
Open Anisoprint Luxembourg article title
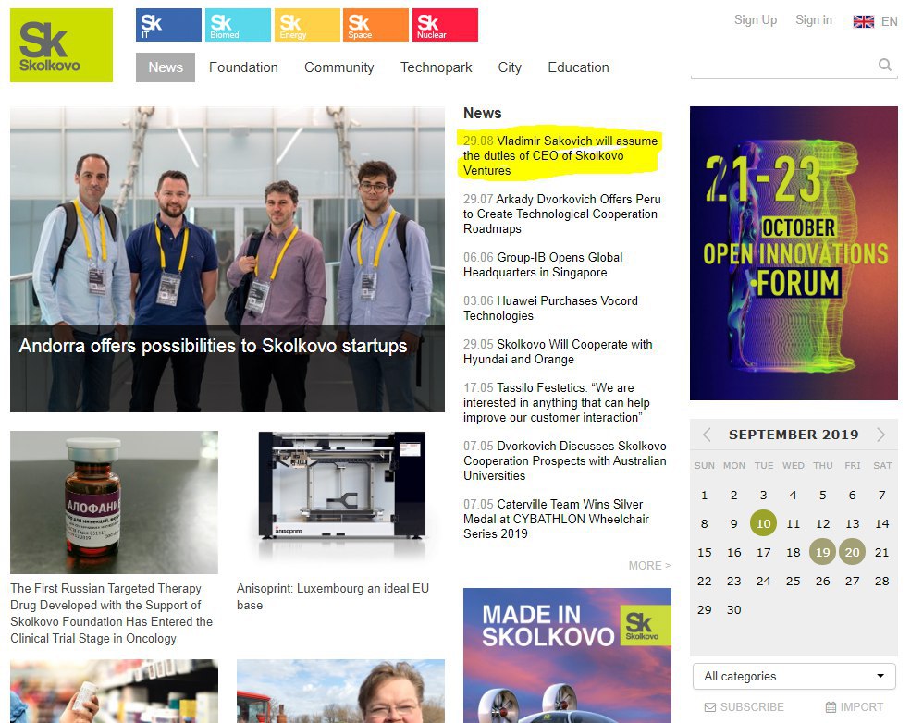click(x=333, y=596)
